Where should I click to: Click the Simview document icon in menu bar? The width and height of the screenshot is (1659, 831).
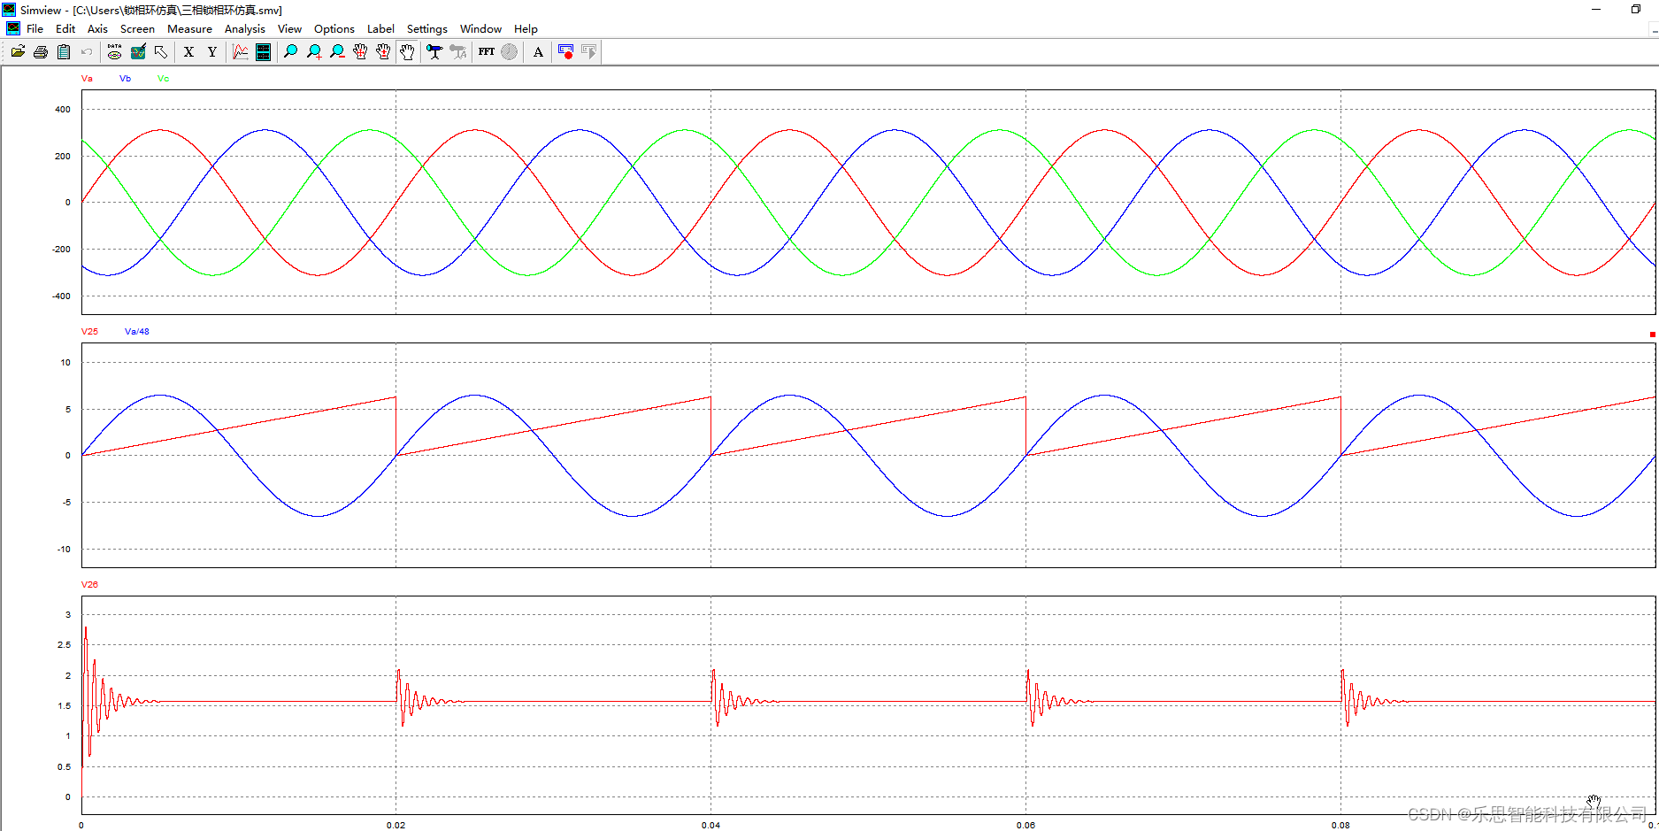click(12, 28)
